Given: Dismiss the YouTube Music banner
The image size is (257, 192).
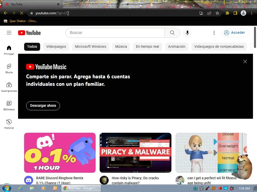Looking at the screenshot, I should click(245, 61).
